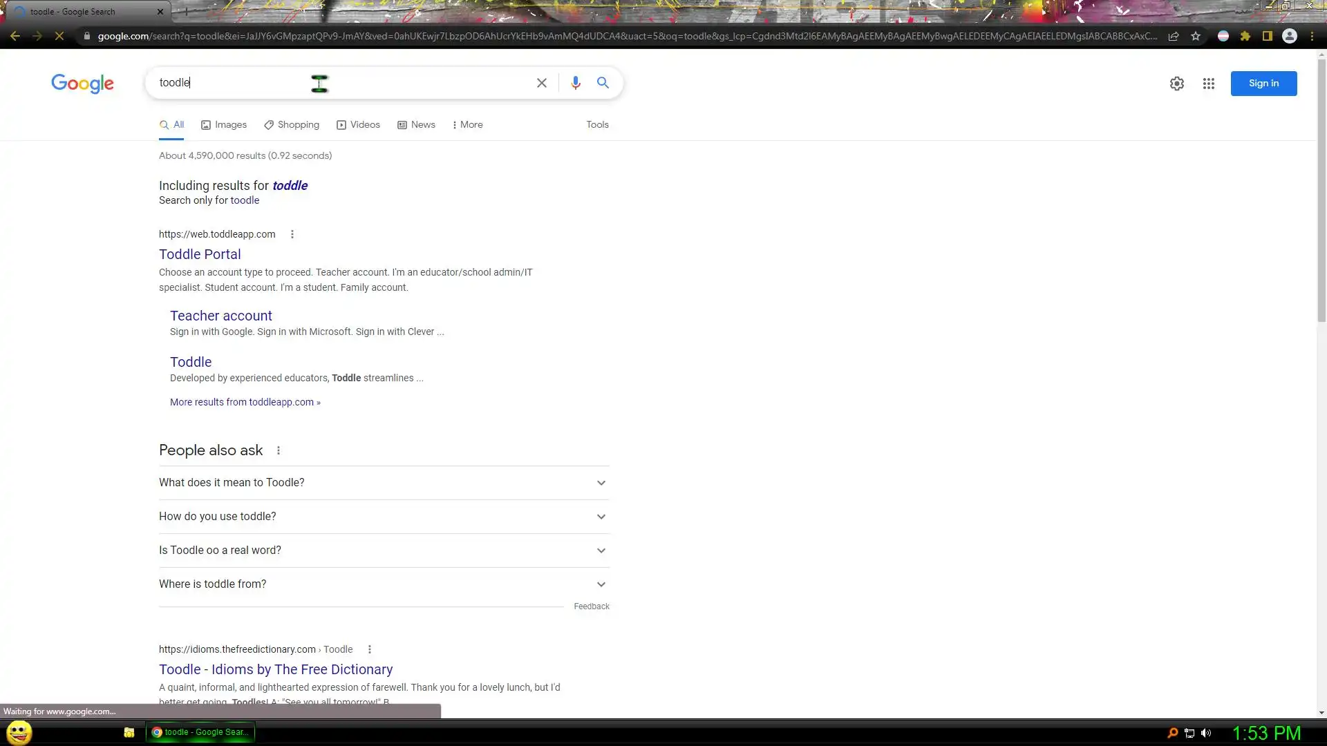Image resolution: width=1327 pixels, height=746 pixels.
Task: Expand 'Where is toddle from?' question
Action: point(384,584)
